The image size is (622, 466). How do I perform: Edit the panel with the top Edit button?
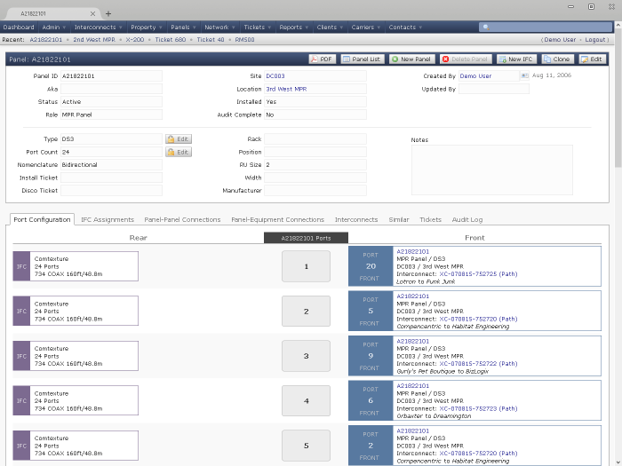click(x=591, y=59)
